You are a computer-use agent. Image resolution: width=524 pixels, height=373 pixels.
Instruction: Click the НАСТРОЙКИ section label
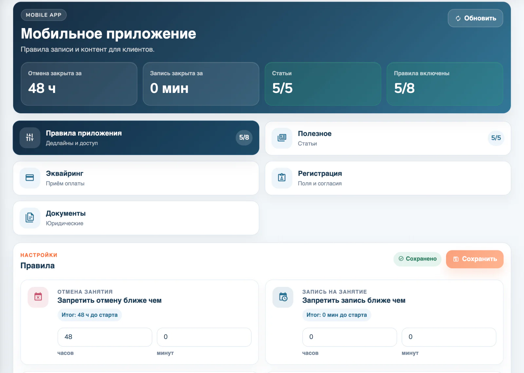39,255
